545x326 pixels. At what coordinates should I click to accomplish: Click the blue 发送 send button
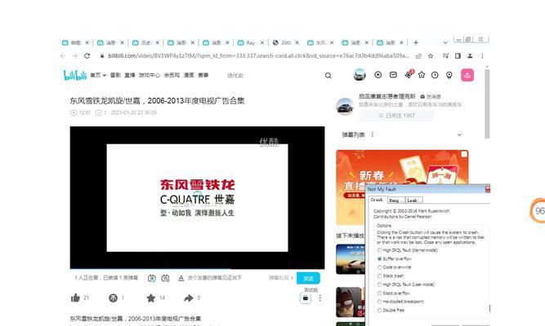tap(308, 278)
